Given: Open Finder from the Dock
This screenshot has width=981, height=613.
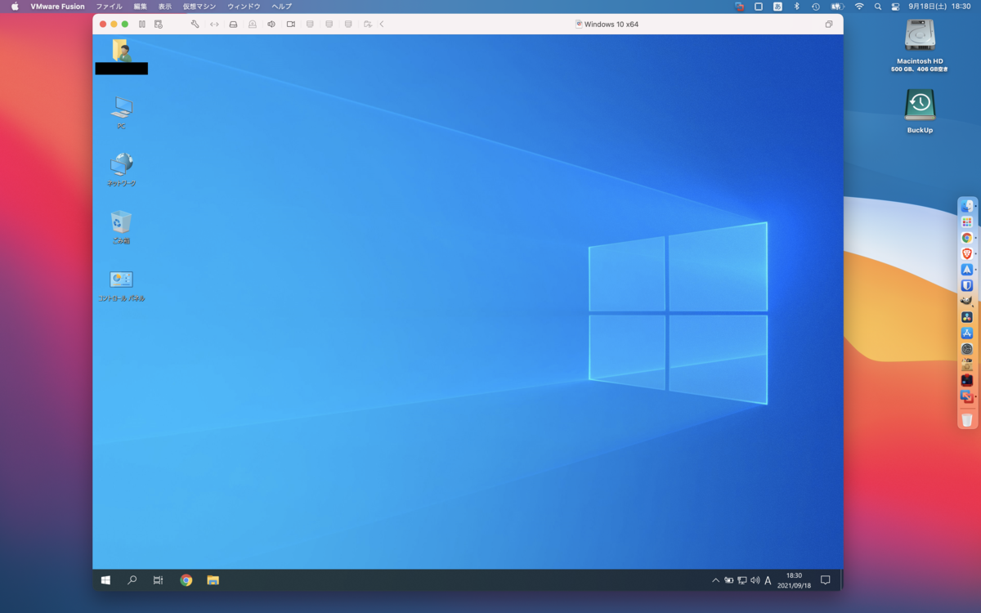Looking at the screenshot, I should click(x=967, y=206).
